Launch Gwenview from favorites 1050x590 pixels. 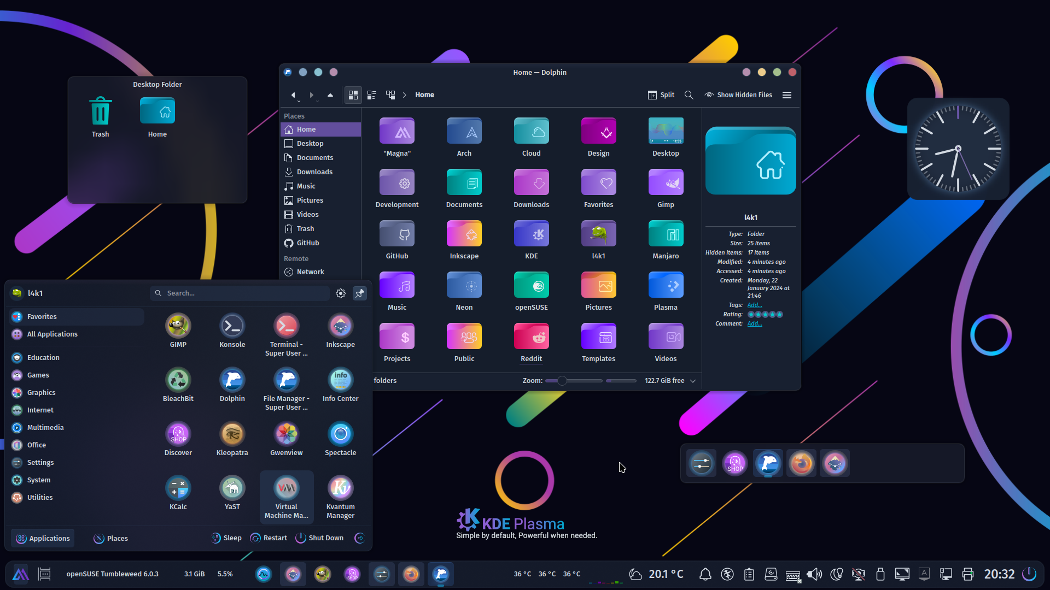coord(286,439)
